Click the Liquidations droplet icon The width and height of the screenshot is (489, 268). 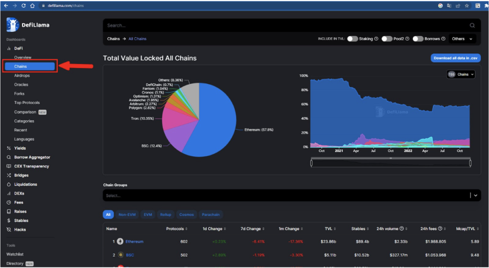9,184
